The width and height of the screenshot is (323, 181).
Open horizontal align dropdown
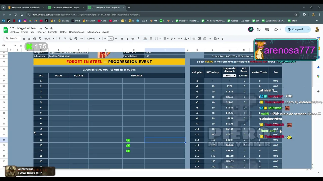166,39
